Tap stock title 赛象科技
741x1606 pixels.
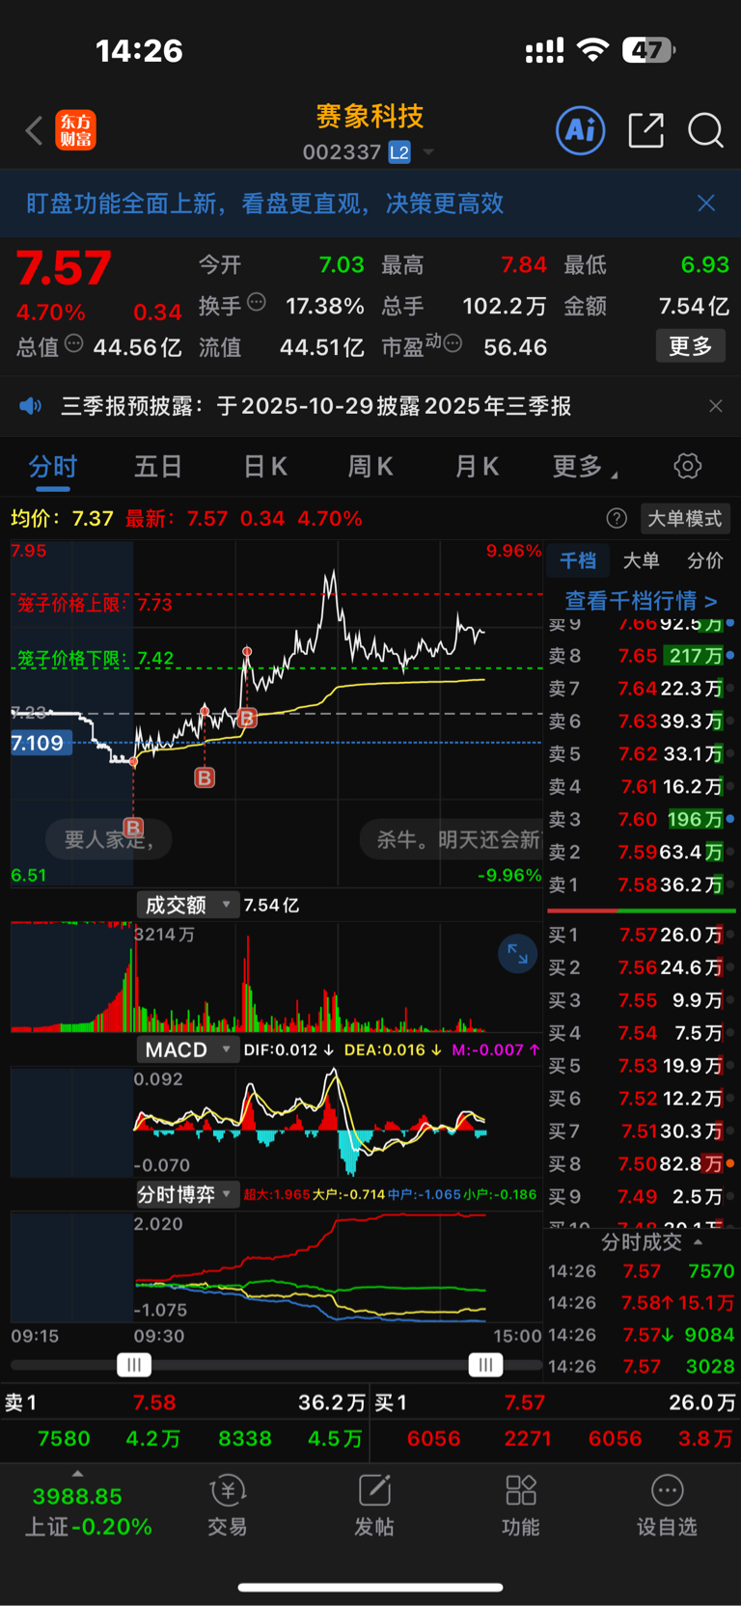tap(370, 116)
